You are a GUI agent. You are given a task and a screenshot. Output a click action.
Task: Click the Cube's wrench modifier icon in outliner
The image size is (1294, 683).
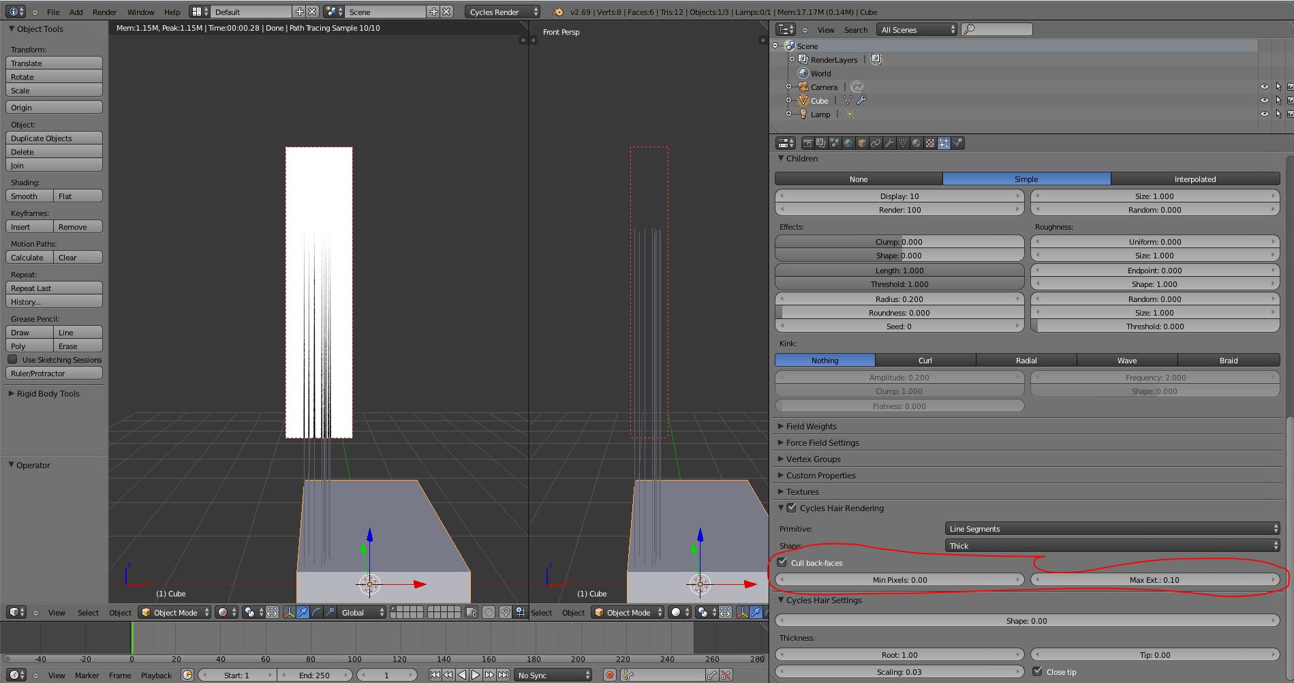tap(862, 100)
